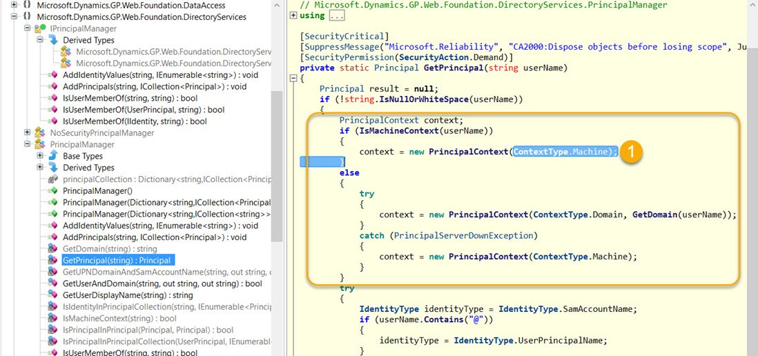Click icon of IsUserMemberOf(UserPrincipal, string)

click(52, 110)
